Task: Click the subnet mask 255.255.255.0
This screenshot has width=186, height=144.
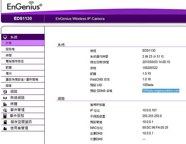Action: pyautogui.click(x=152, y=116)
